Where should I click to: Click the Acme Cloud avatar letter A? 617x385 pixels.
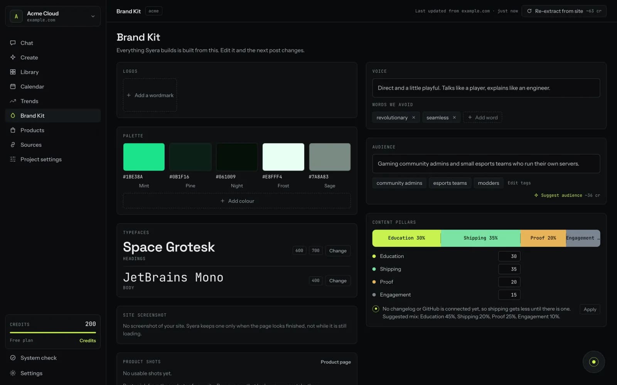coord(16,16)
